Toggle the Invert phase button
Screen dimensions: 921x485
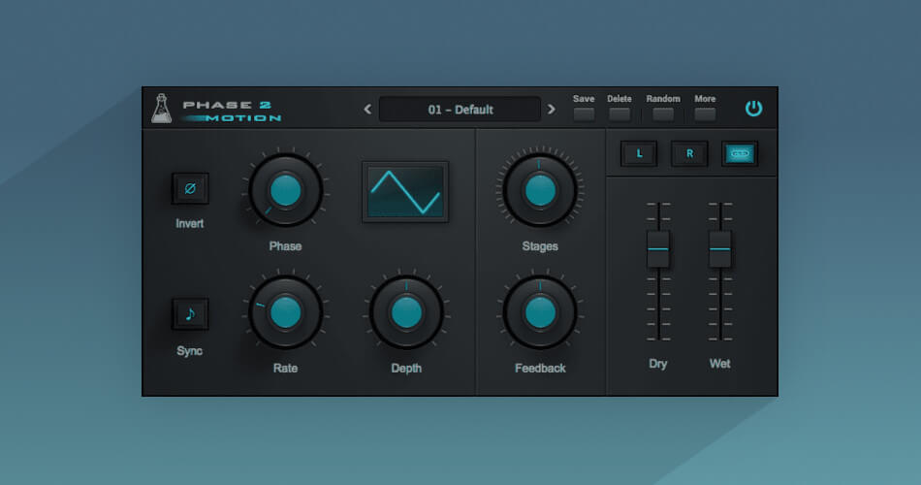190,188
